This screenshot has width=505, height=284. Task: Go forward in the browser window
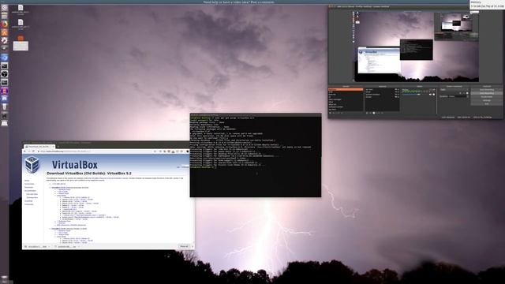click(x=29, y=151)
